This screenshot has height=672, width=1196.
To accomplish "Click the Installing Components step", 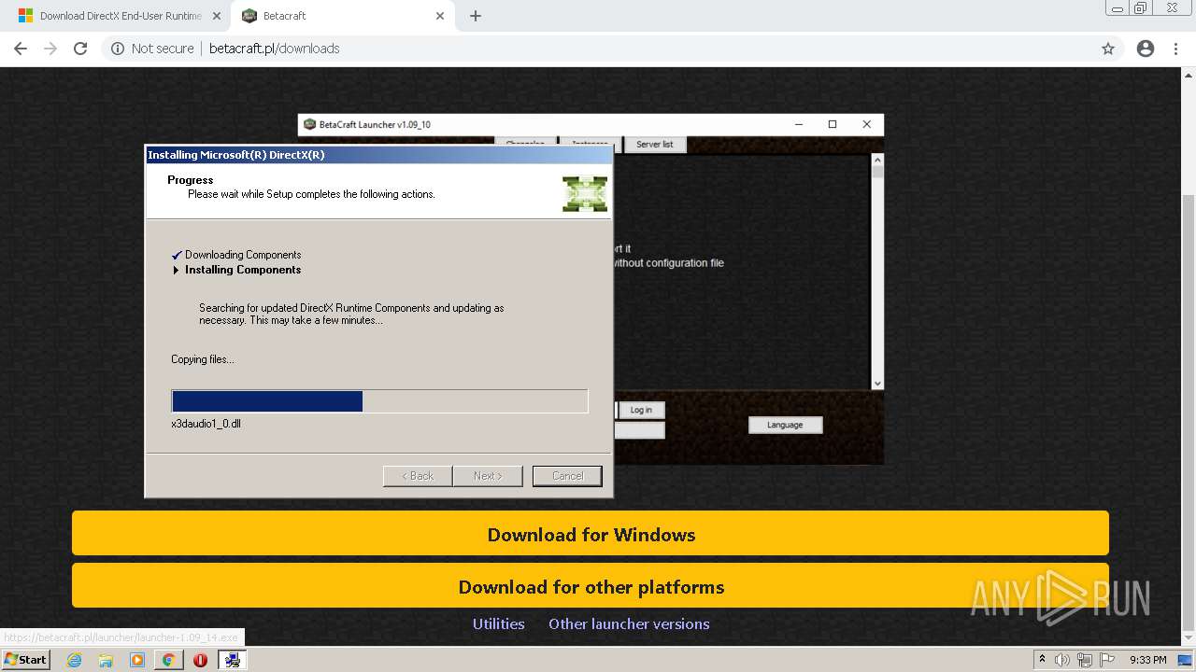I will point(243,270).
